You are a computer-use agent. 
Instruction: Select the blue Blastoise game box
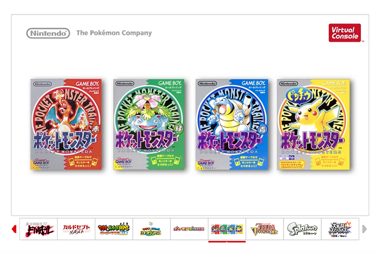(232, 124)
